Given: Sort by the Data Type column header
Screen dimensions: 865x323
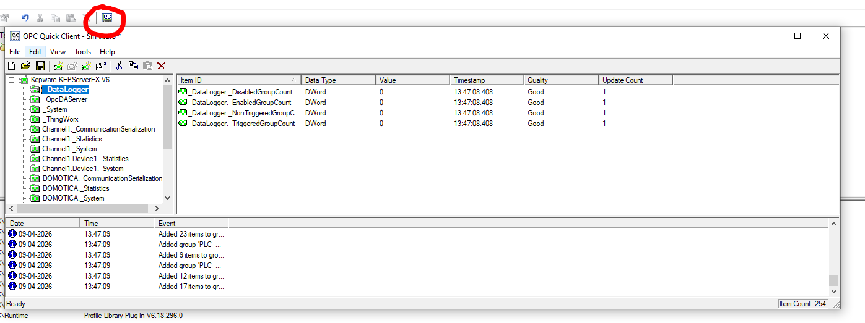Looking at the screenshot, I should point(338,80).
